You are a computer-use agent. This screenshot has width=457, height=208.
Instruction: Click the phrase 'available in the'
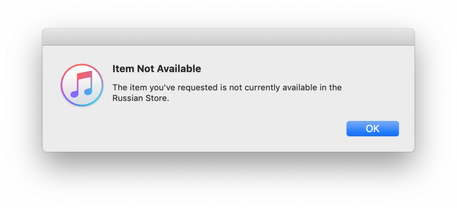[312, 87]
